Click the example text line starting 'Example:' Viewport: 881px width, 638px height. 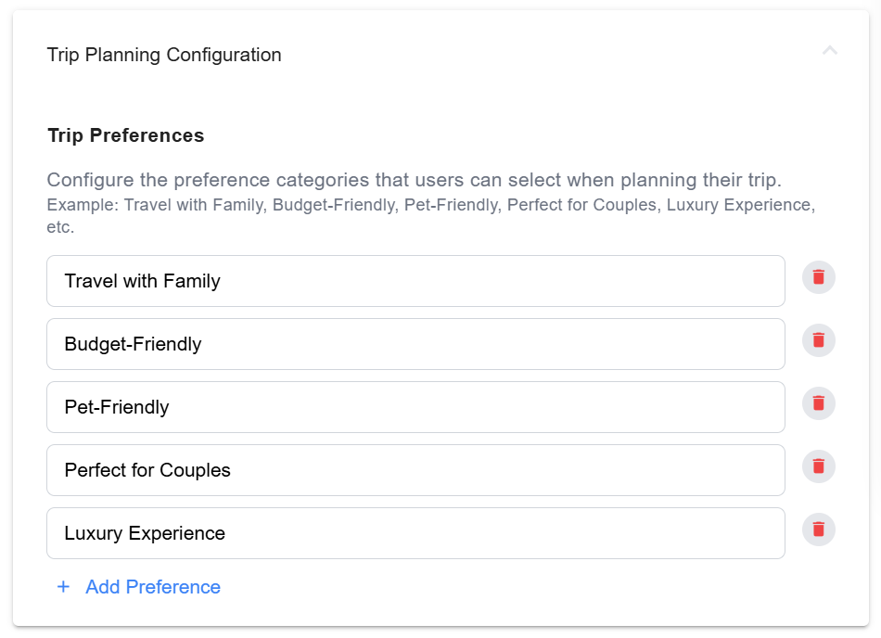pyautogui.click(x=430, y=205)
